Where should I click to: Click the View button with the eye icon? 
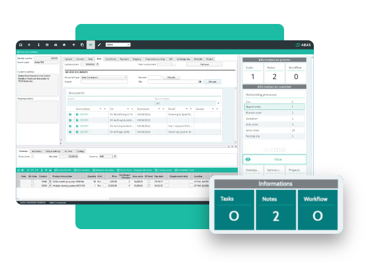(275, 160)
